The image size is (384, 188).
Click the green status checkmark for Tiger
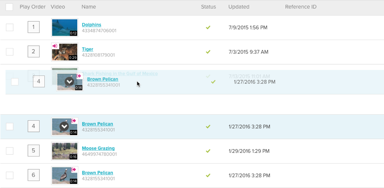tap(208, 52)
